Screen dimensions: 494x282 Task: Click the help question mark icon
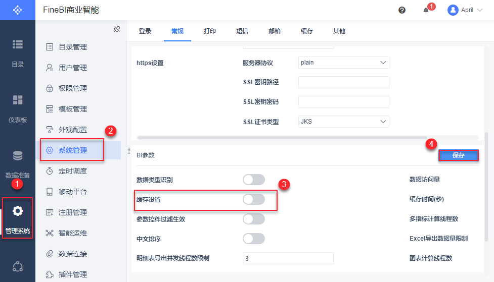(402, 10)
